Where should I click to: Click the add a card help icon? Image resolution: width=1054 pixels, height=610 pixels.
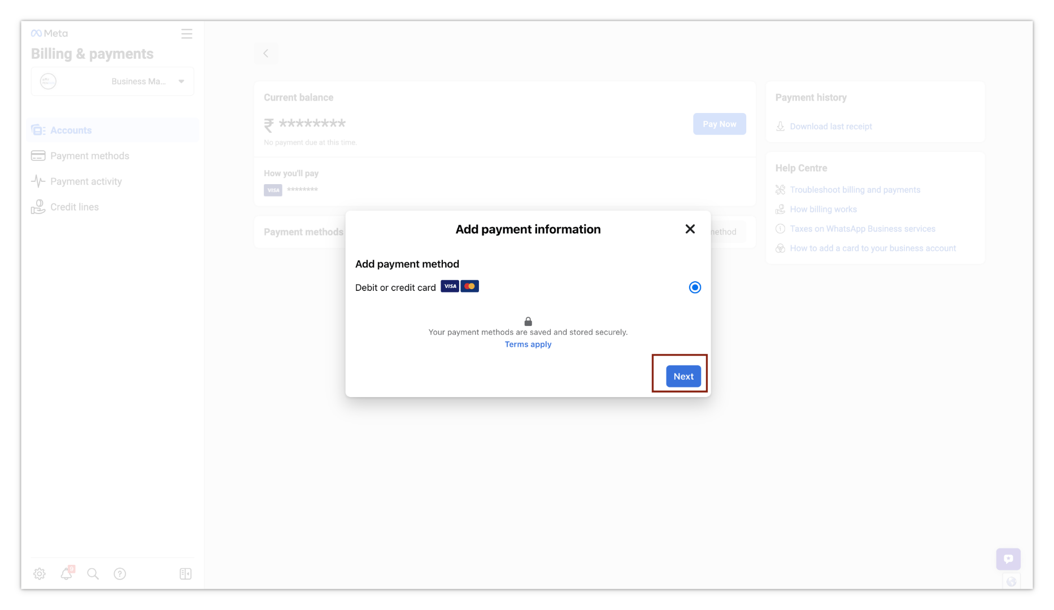[780, 248]
